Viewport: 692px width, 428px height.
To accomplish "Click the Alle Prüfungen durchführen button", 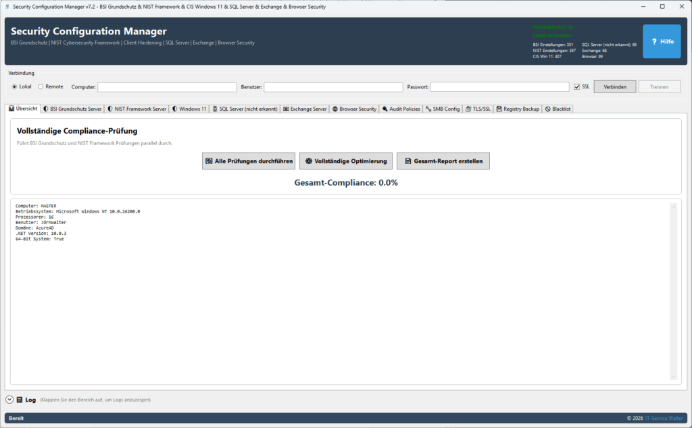I will pyautogui.click(x=248, y=161).
